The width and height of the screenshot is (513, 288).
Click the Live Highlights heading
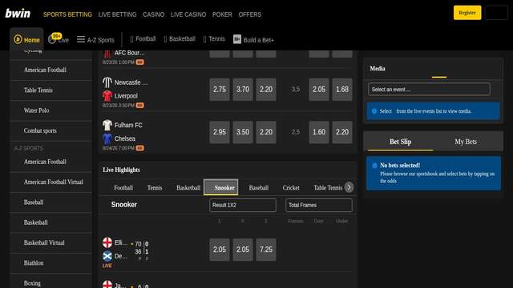pyautogui.click(x=121, y=170)
